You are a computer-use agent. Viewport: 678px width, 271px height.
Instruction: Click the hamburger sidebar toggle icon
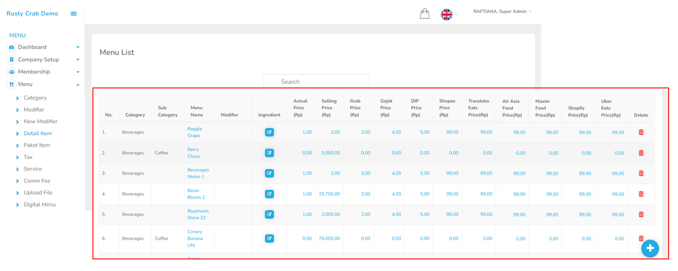click(x=74, y=14)
